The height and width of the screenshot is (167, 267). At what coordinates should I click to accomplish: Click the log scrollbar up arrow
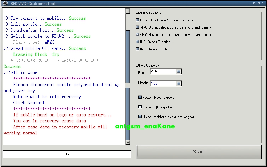coord(128,11)
